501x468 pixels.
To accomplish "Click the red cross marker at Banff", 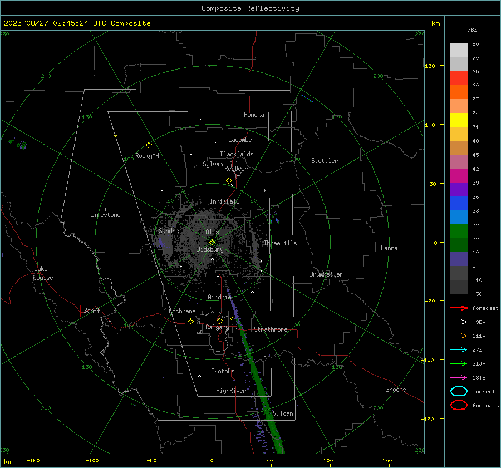I will pos(80,311).
